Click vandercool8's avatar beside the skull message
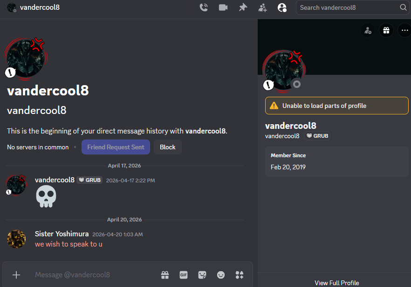 (x=16, y=185)
